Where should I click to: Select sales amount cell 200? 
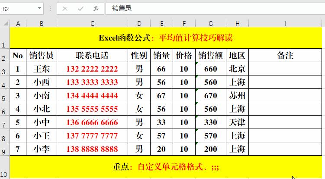click(211, 149)
